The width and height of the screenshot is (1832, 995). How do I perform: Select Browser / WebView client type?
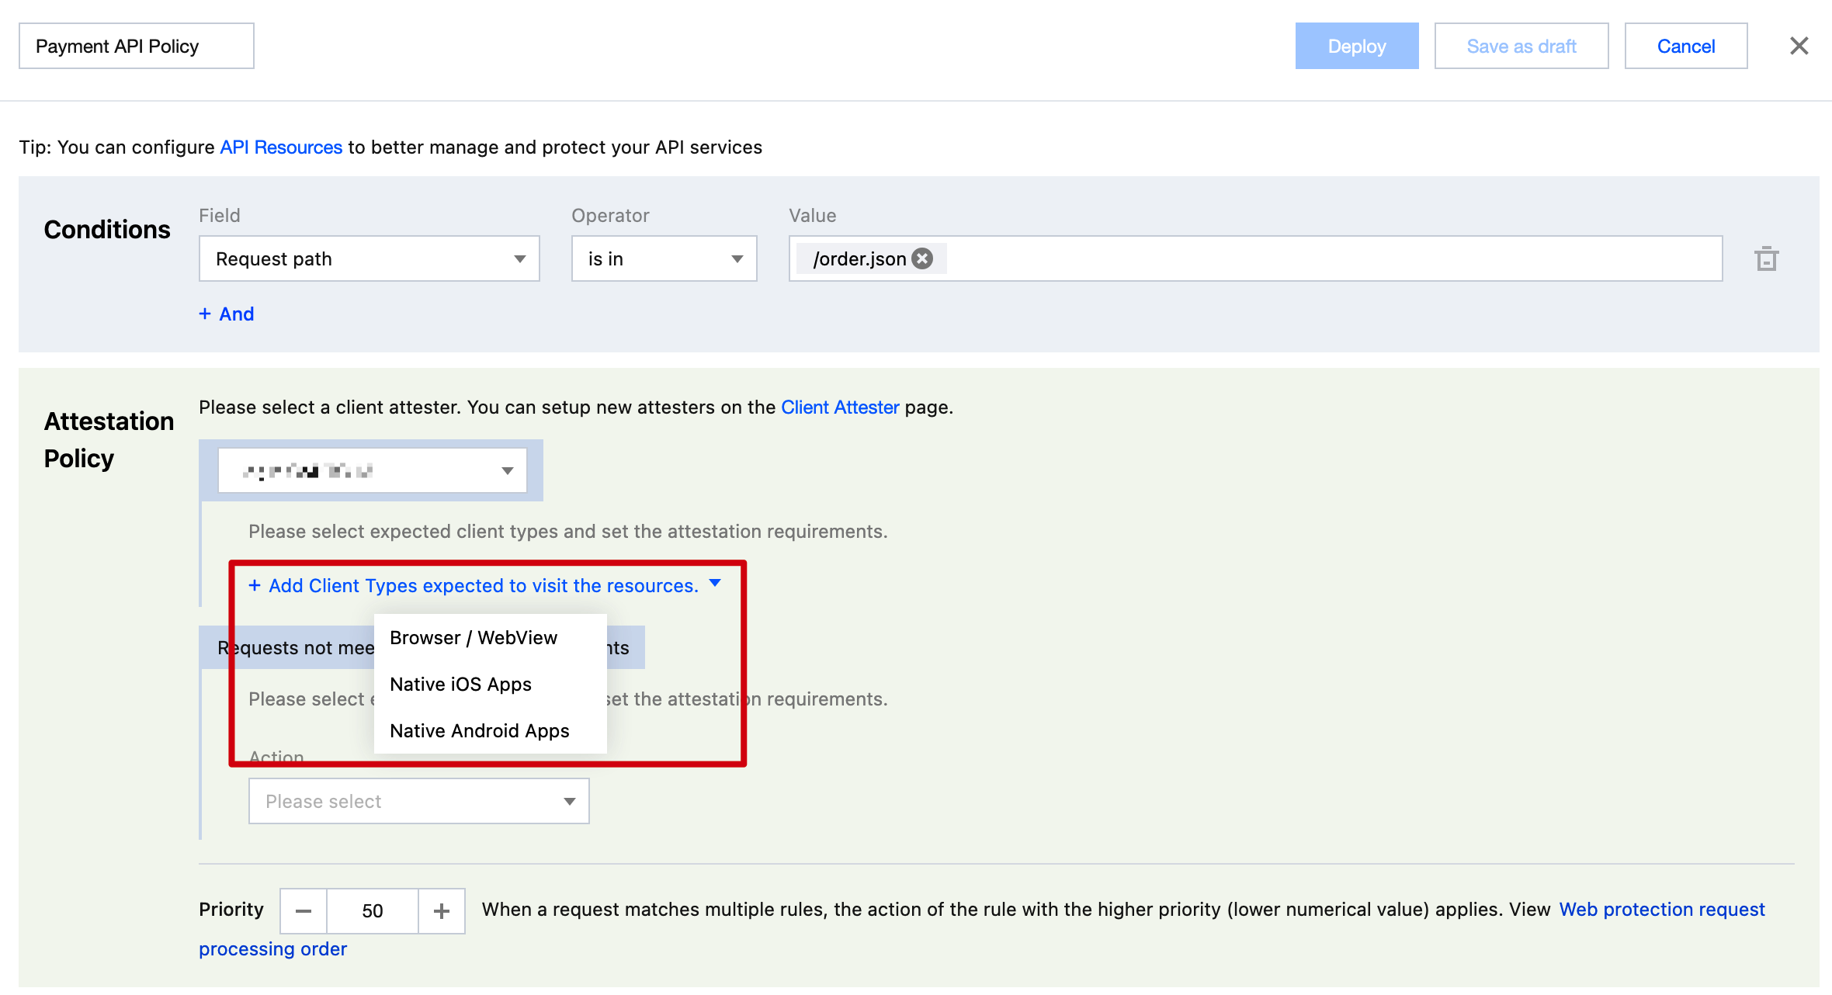[473, 637]
